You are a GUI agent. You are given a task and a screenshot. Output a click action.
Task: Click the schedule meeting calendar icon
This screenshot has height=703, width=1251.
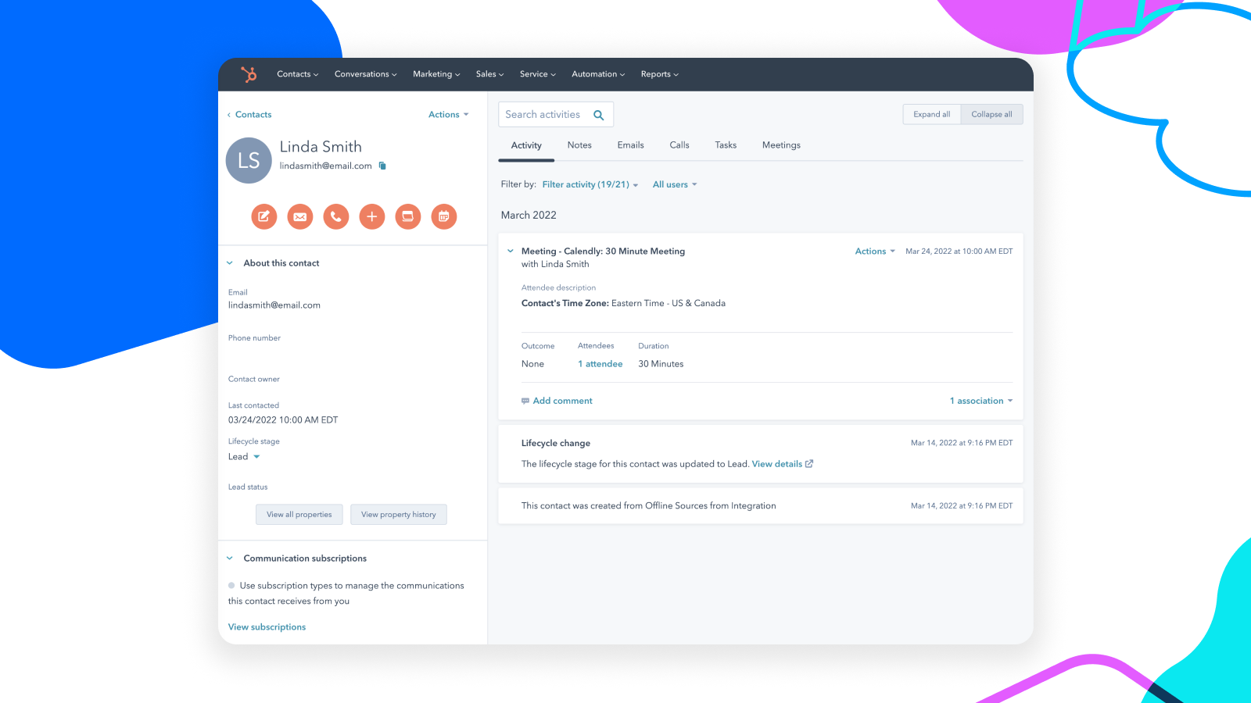(x=444, y=216)
